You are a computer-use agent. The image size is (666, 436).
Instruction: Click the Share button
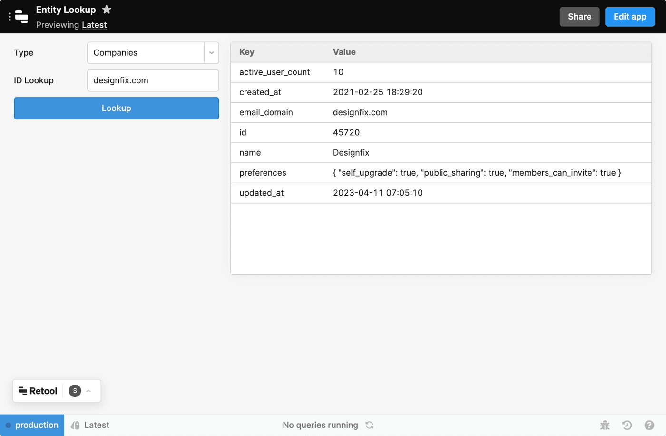(x=579, y=17)
